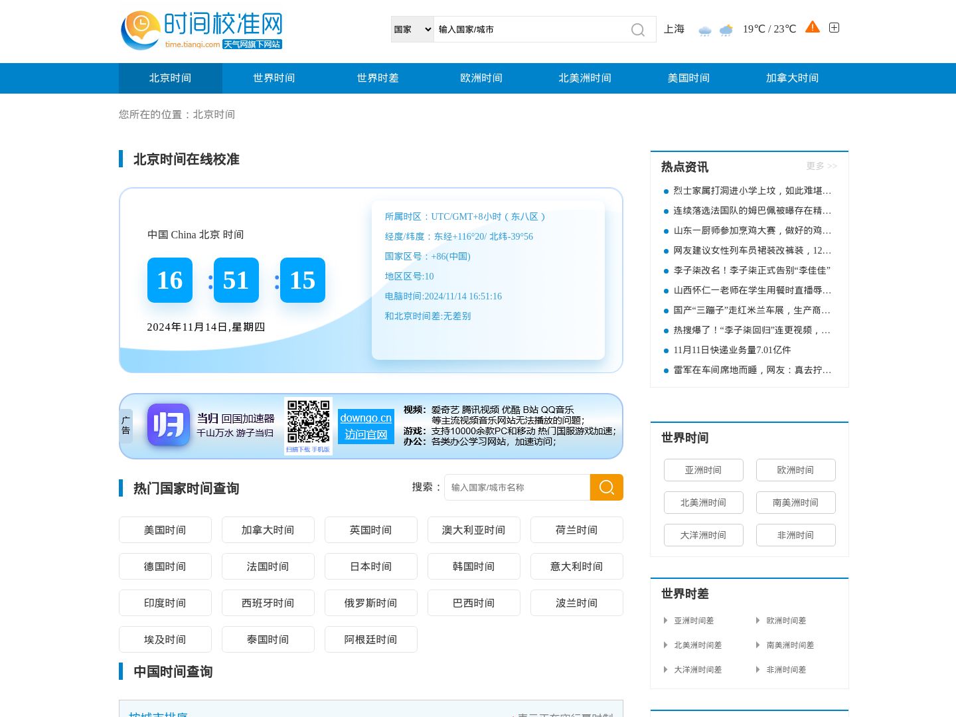Open news item 山东一厨师参加烹鸡大赛
956x717 pixels.
[x=752, y=230]
